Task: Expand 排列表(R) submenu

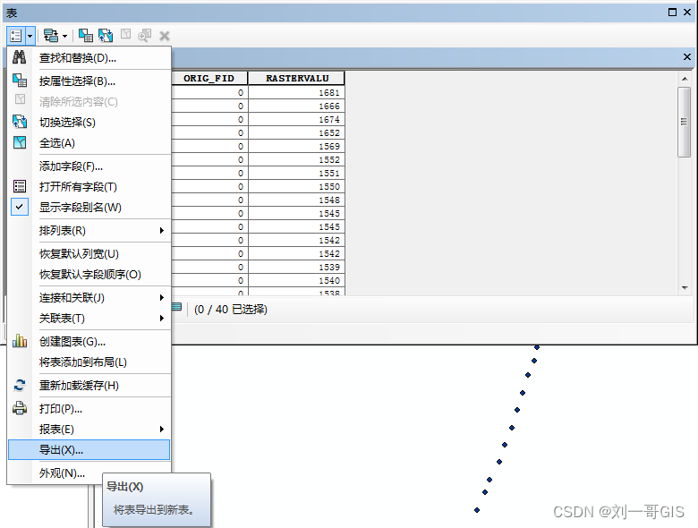Action: [89, 230]
